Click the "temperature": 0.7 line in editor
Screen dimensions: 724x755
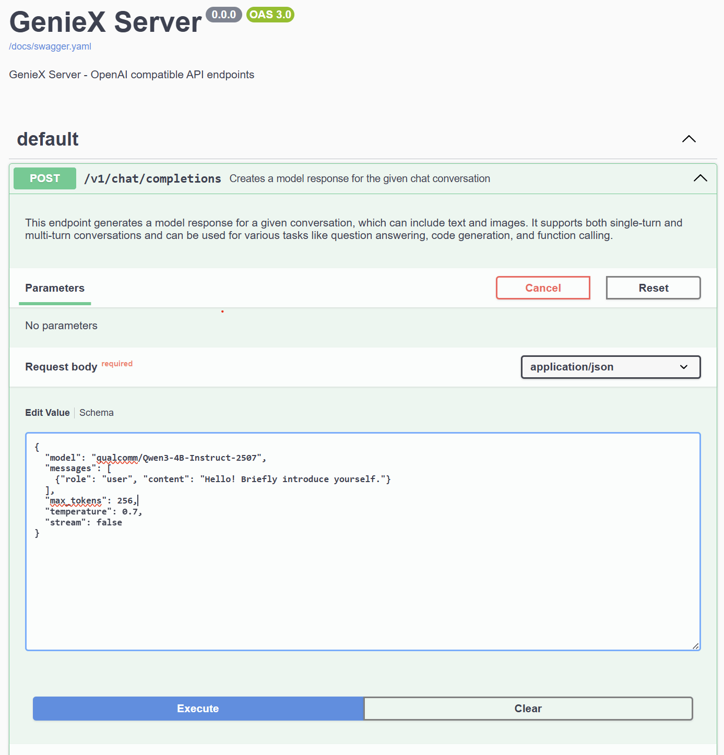click(94, 512)
